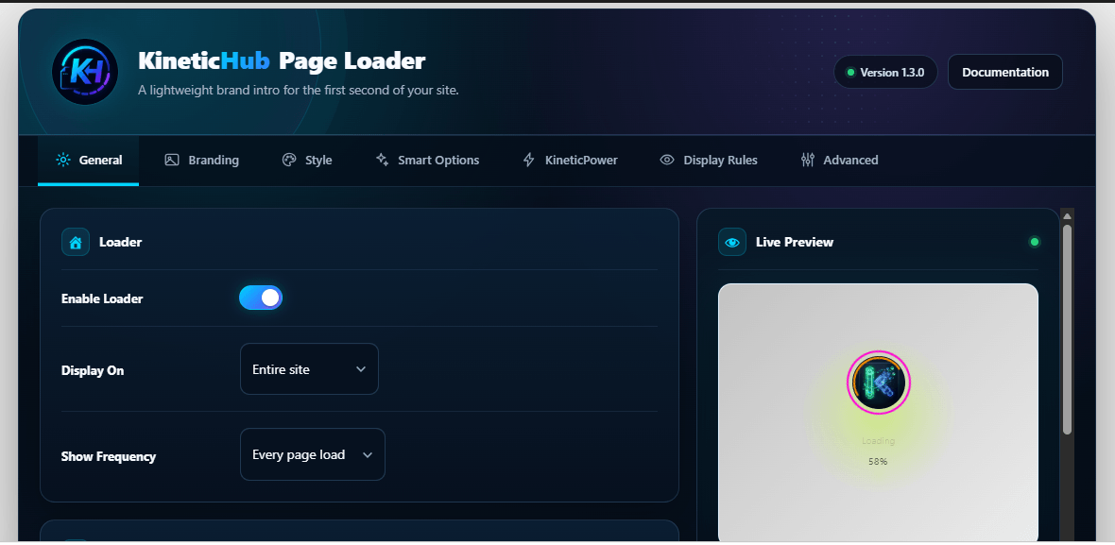Screen dimensions: 1115x545
Task: Click the chevron in the Entire site dropdown
Action: (361, 369)
